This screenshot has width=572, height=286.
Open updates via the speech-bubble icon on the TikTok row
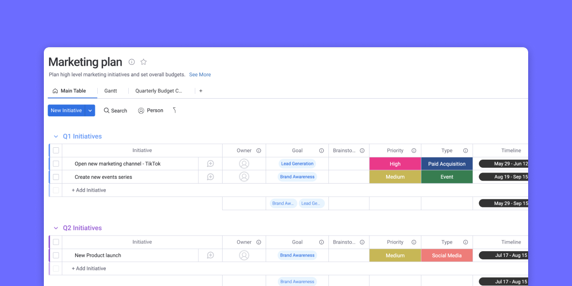coord(210,163)
